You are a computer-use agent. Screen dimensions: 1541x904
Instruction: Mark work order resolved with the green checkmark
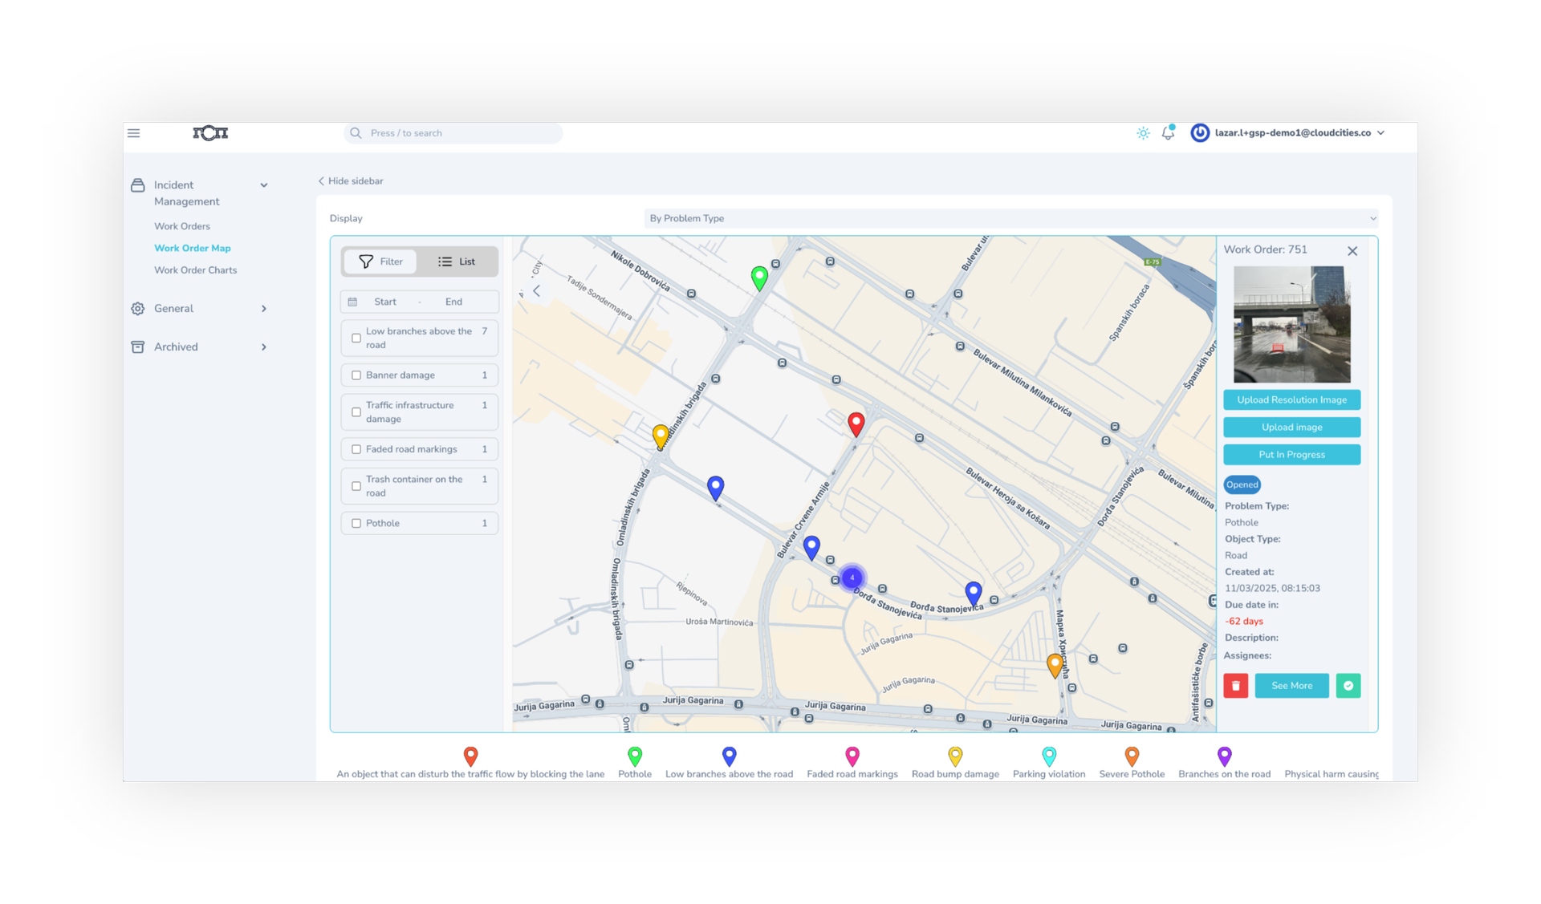point(1348,686)
